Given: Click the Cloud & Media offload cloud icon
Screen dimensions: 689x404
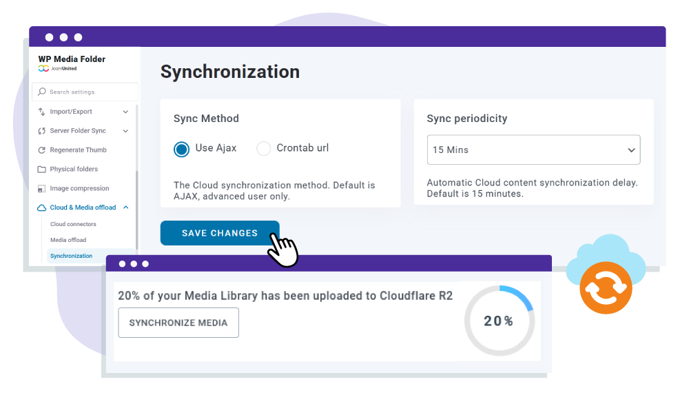Looking at the screenshot, I should click(x=41, y=208).
